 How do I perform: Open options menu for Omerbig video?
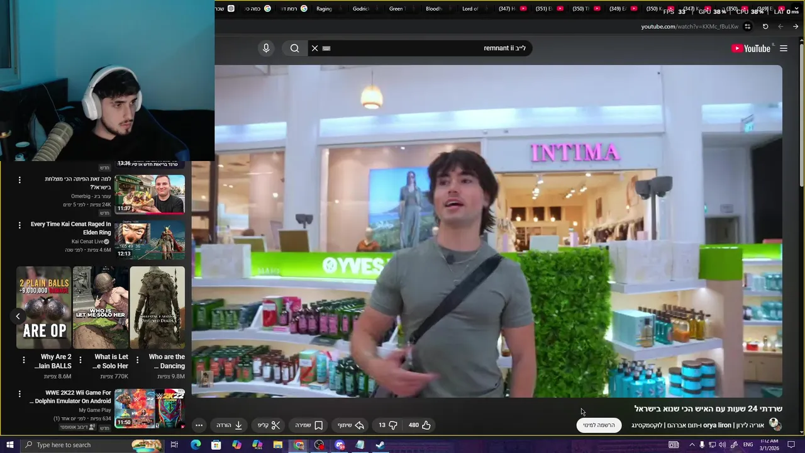point(19,180)
